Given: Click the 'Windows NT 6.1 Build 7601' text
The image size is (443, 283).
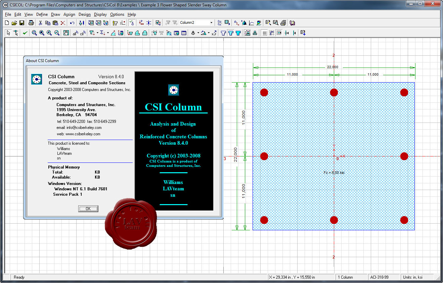Looking at the screenshot, I should click(x=81, y=189).
